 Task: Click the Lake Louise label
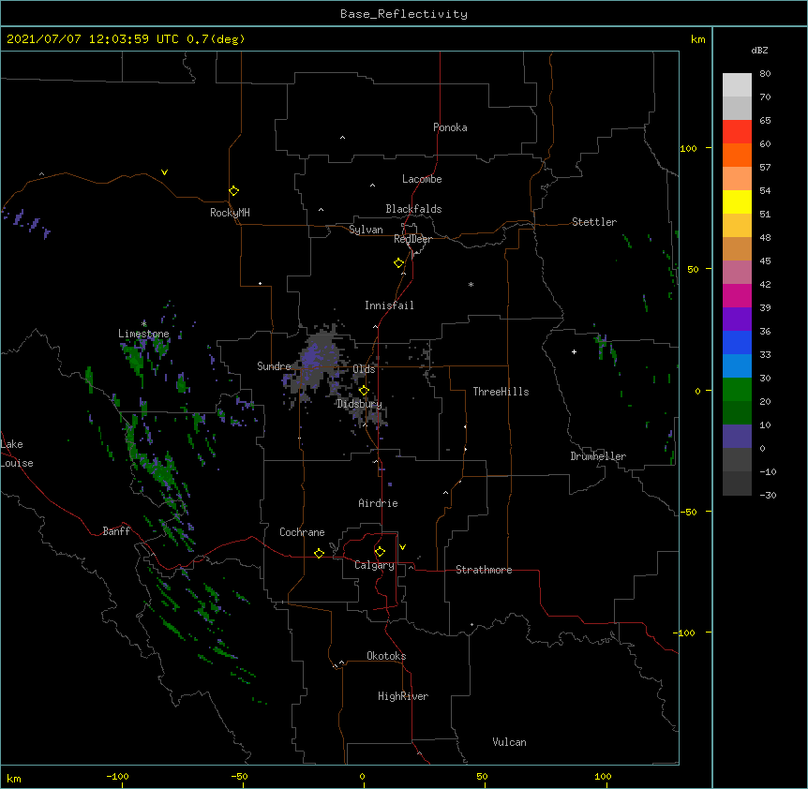click(17, 454)
